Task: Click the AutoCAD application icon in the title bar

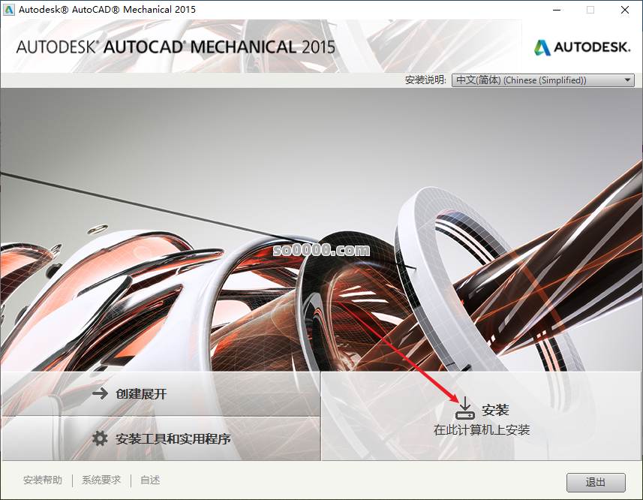Action: (x=10, y=10)
